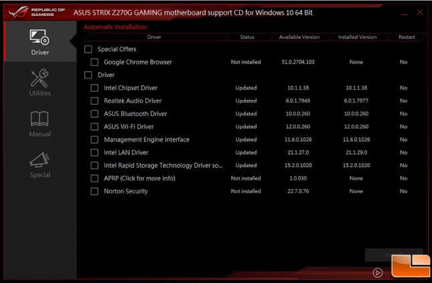Screen dimensions: 432x283
Task: Close the ASUS support CD window
Action: point(419,12)
